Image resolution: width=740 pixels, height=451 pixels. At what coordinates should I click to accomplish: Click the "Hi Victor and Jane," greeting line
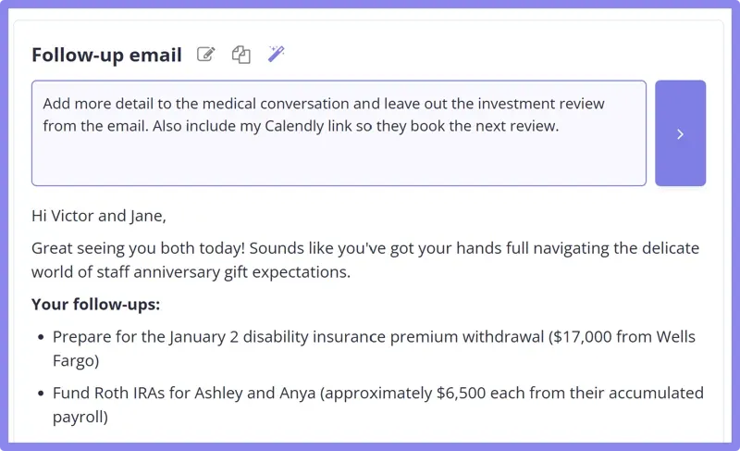pos(99,217)
